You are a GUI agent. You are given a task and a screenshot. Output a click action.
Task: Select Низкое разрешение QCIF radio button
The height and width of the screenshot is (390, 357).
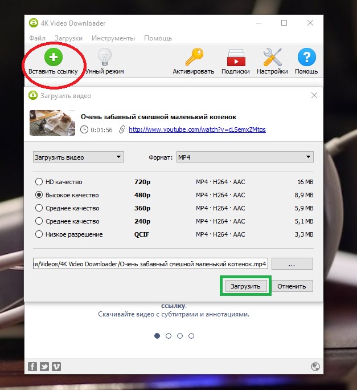click(x=39, y=234)
